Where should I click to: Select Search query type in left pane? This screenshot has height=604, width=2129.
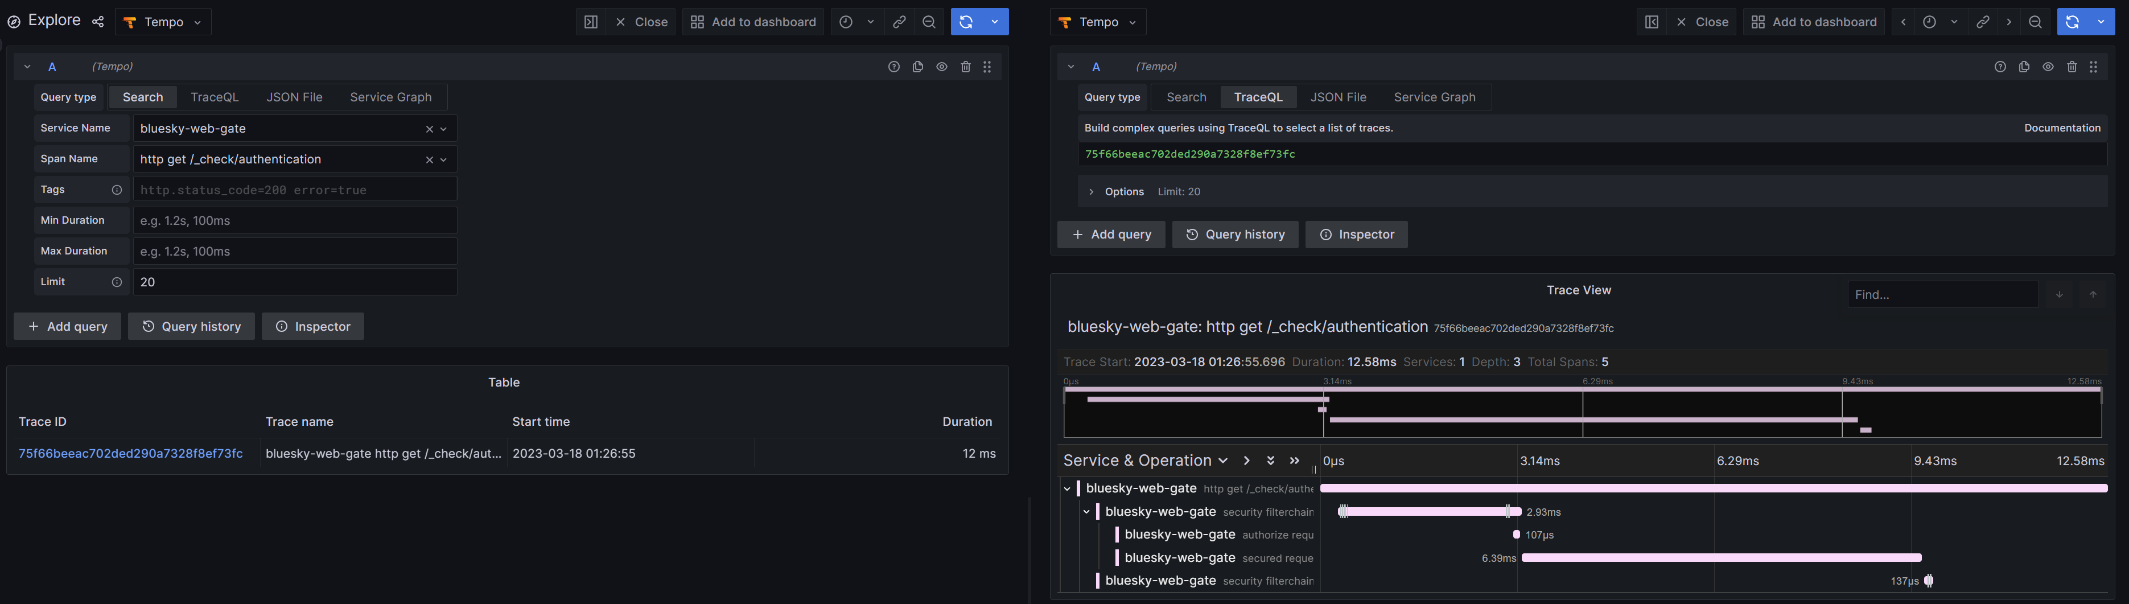click(x=143, y=97)
